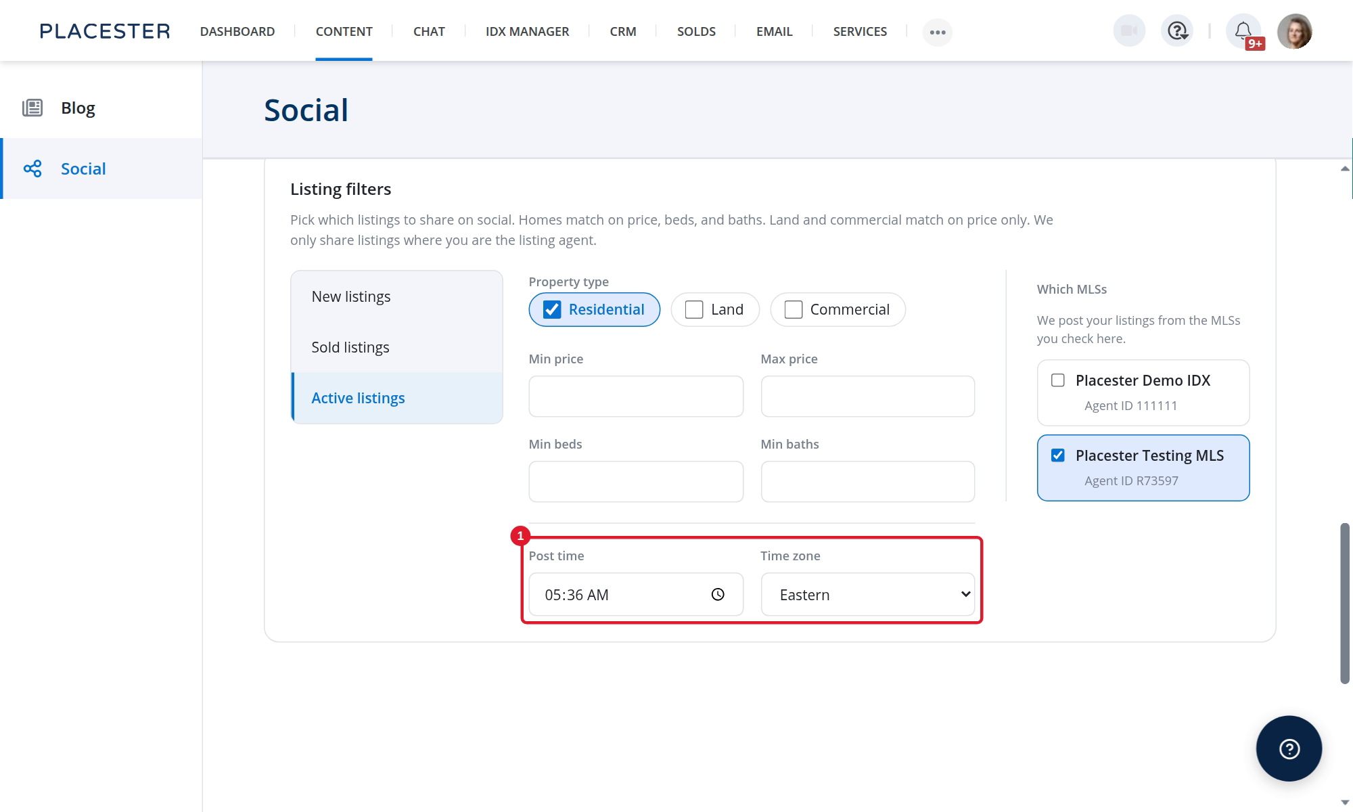Open the Chat tab
This screenshot has width=1353, height=812.
(429, 31)
